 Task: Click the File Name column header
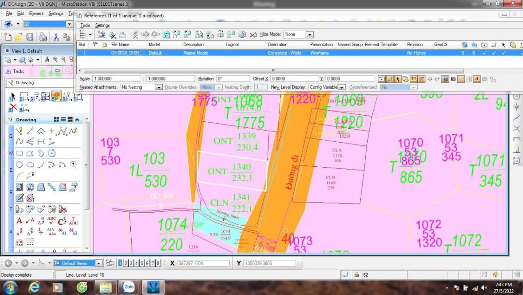(121, 44)
